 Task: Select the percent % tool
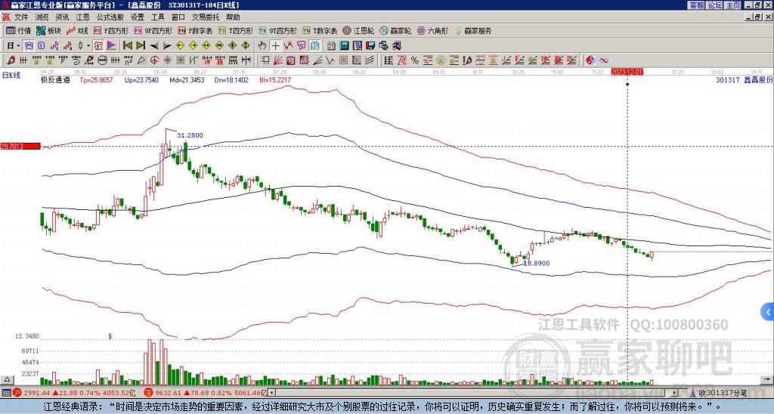click(415, 60)
